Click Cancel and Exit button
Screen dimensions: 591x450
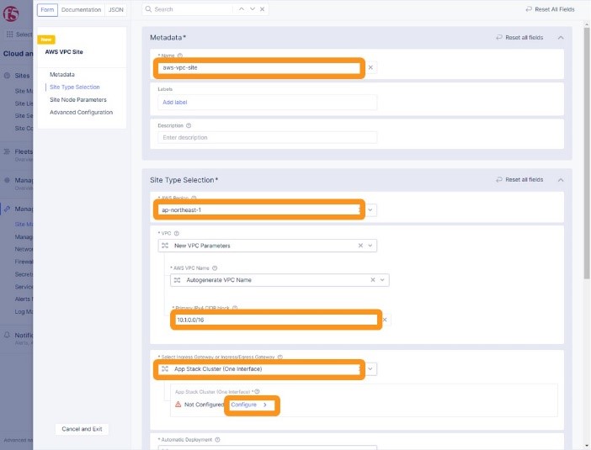click(x=82, y=429)
